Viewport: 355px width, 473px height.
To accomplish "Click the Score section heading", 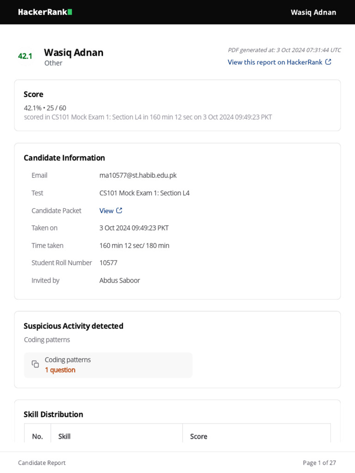I will click(x=33, y=94).
